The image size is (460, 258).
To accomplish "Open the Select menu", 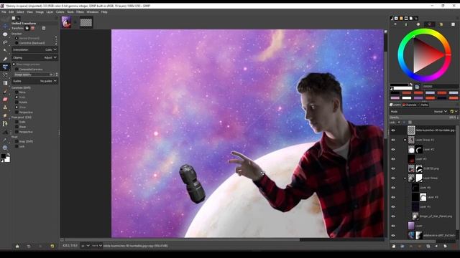I will coord(20,12).
